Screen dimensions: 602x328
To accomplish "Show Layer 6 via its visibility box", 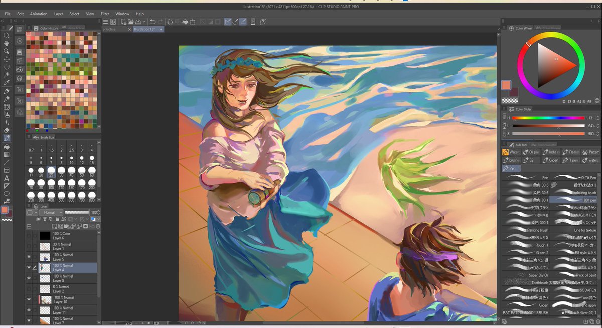I will 29,235.
